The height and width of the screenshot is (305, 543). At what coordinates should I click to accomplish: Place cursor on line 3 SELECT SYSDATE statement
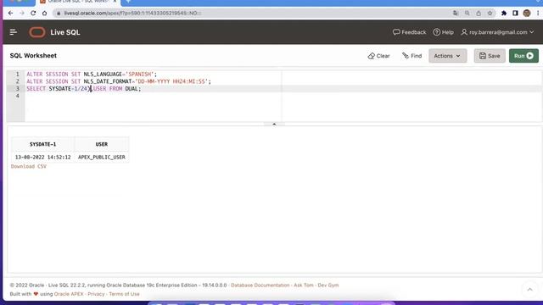tap(84, 88)
